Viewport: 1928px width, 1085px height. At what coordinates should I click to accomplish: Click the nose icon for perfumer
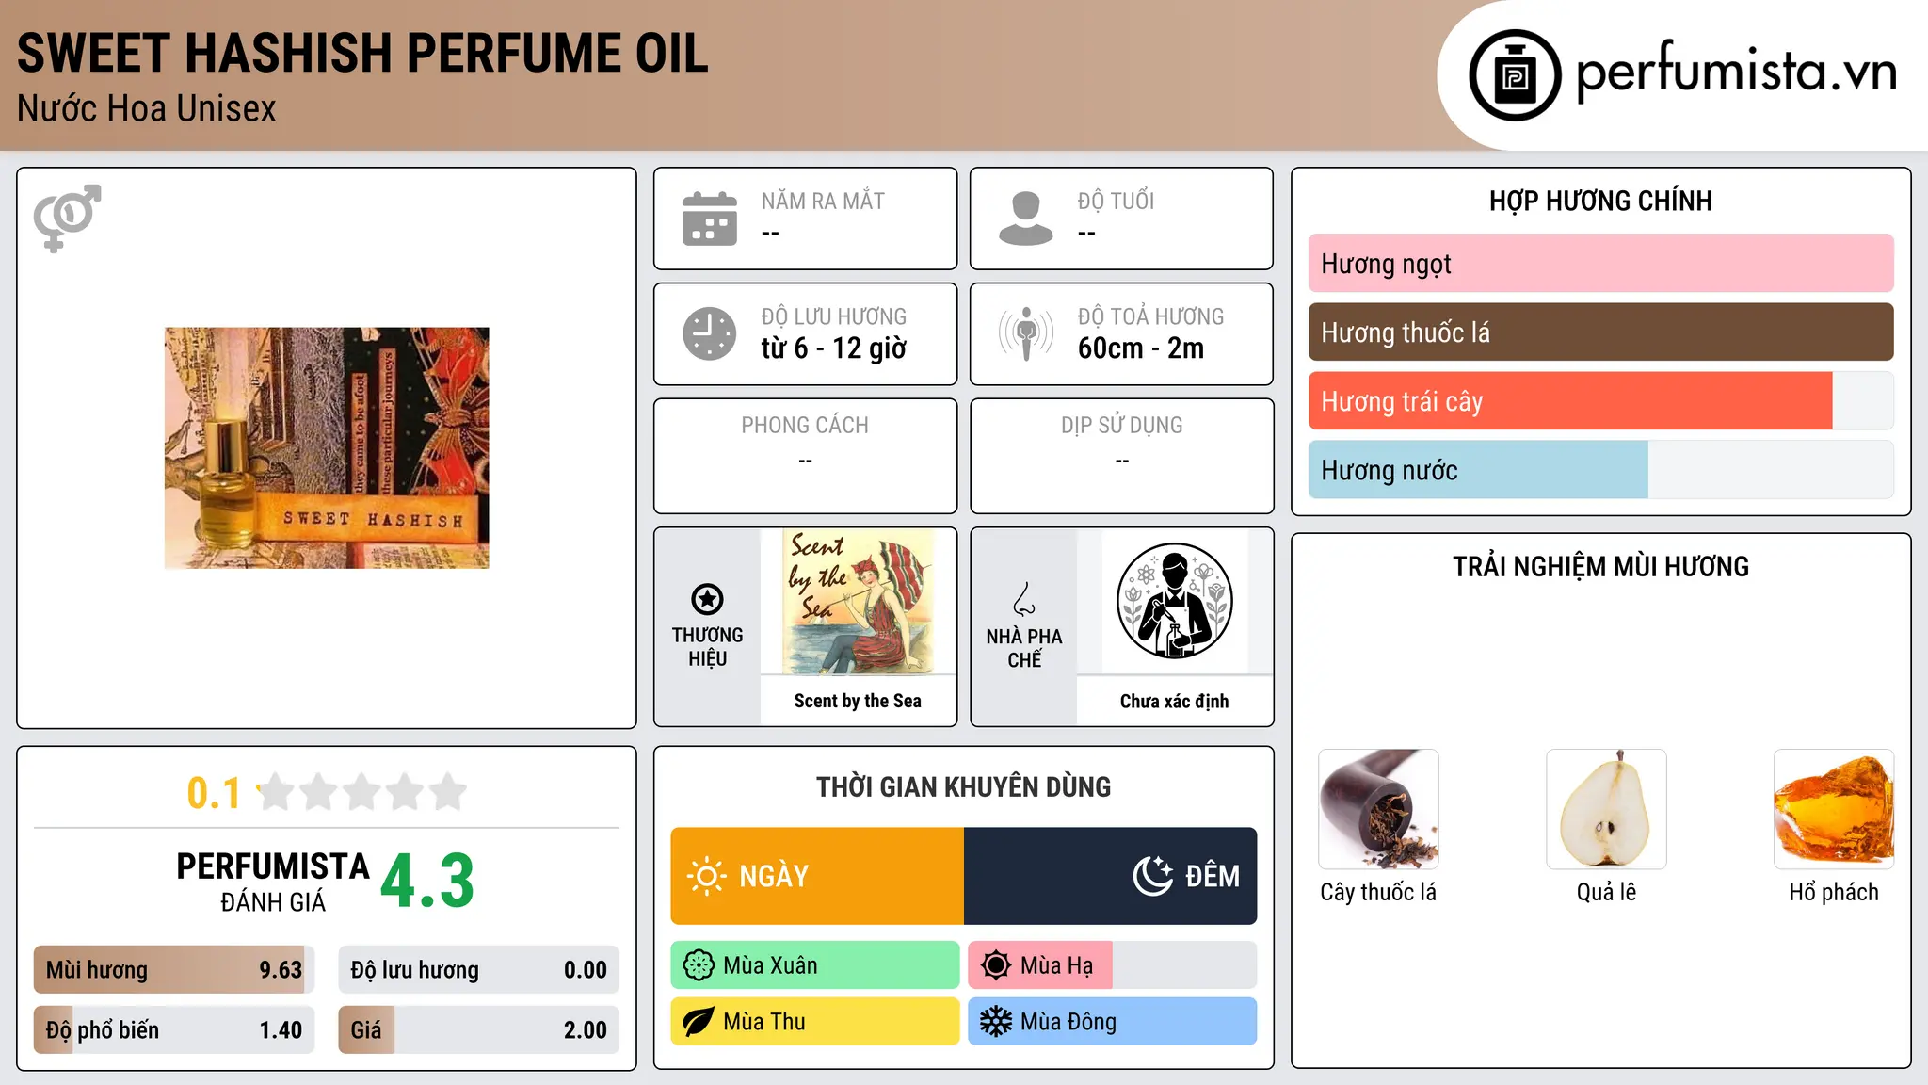click(1024, 599)
